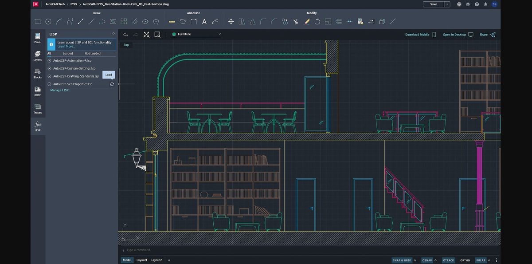Expand OSNAP options arrow
This screenshot has height=264, width=532.
point(436,260)
